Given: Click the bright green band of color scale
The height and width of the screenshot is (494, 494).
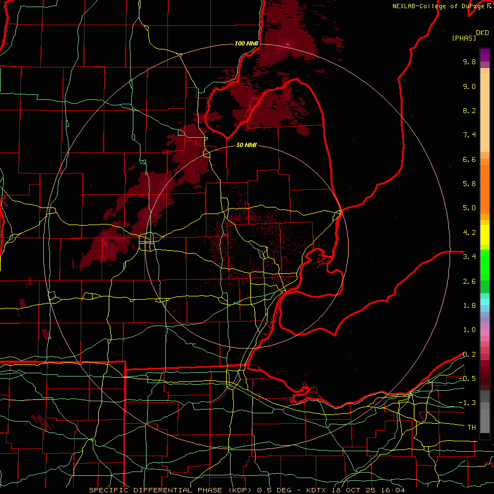Looking at the screenshot, I should [x=485, y=265].
